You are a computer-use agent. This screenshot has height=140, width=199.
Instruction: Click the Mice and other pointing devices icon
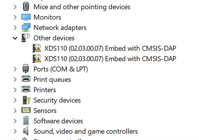[26, 7]
